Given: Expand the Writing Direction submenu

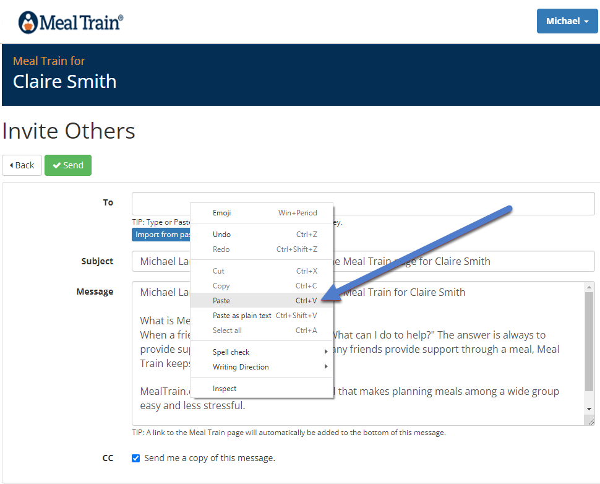Looking at the screenshot, I should tap(262, 367).
